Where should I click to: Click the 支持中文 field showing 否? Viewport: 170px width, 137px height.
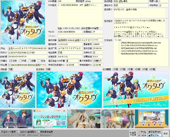tap(98, 53)
